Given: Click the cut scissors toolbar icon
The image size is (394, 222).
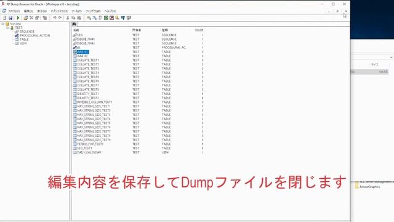Looking at the screenshot, I should [68, 18].
